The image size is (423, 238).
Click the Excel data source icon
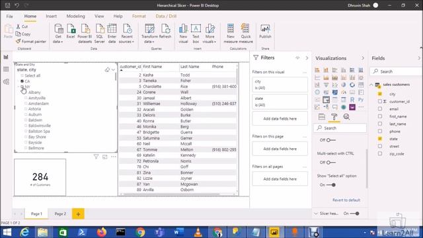[x=71, y=31]
